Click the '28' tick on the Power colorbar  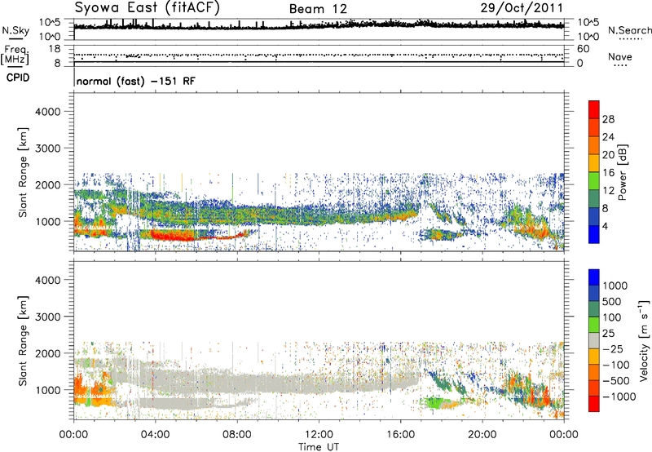[x=608, y=119]
